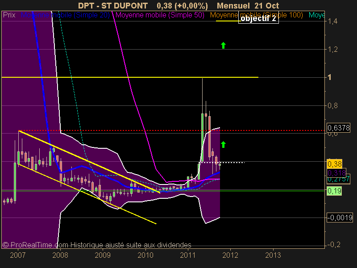Click the 2007 time axis label

pos(18,255)
